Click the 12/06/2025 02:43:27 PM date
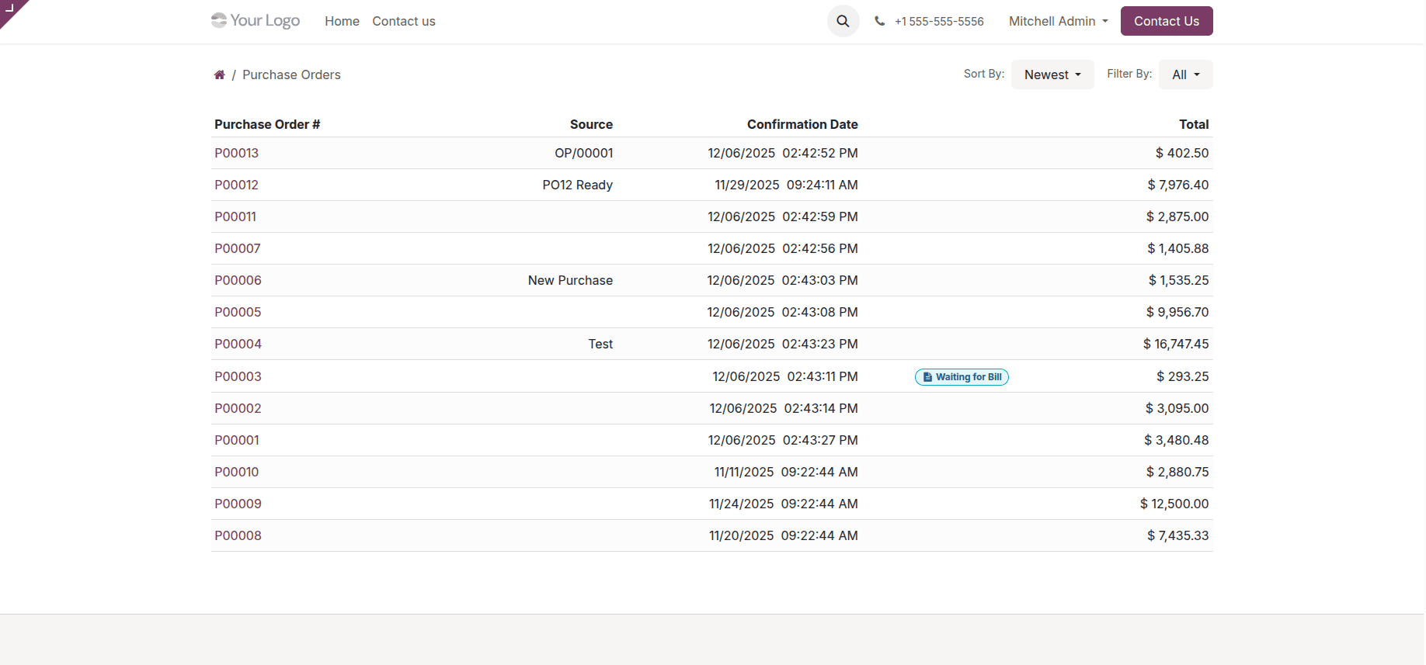Screen dimensions: 1426x665 pyautogui.click(x=783, y=440)
